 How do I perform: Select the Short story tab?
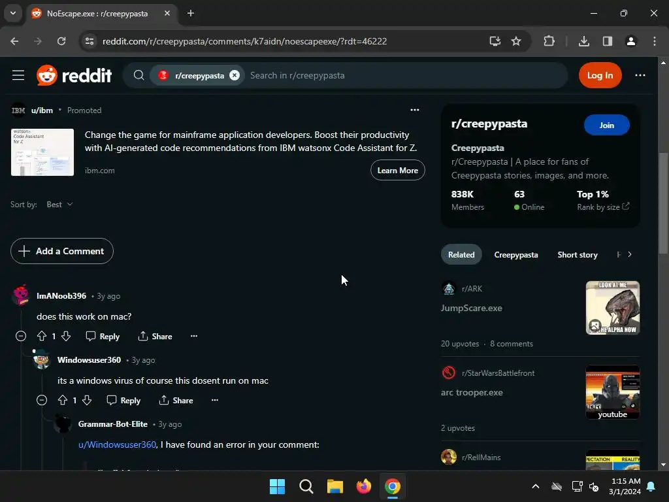[x=578, y=255]
